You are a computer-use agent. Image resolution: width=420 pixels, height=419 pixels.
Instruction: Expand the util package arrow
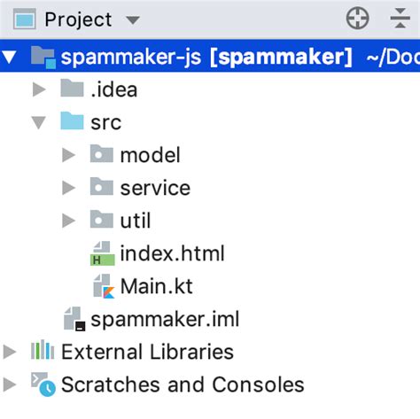click(68, 221)
